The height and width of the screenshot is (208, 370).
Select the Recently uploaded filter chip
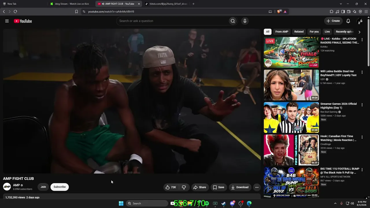click(345, 32)
